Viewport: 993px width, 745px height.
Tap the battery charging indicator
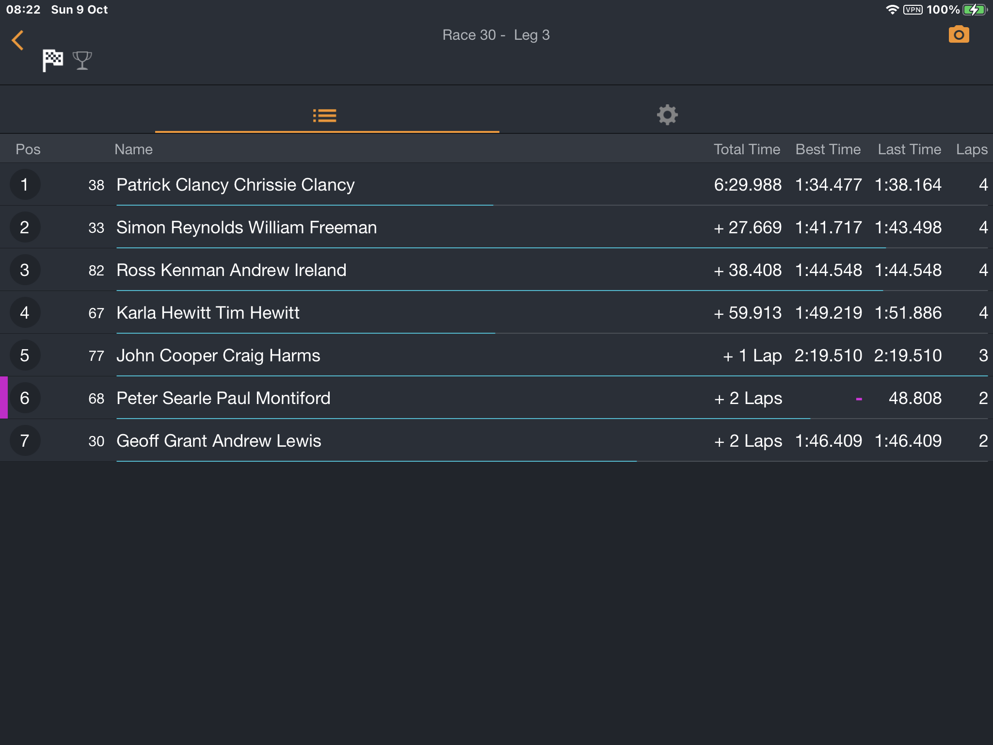tap(975, 10)
